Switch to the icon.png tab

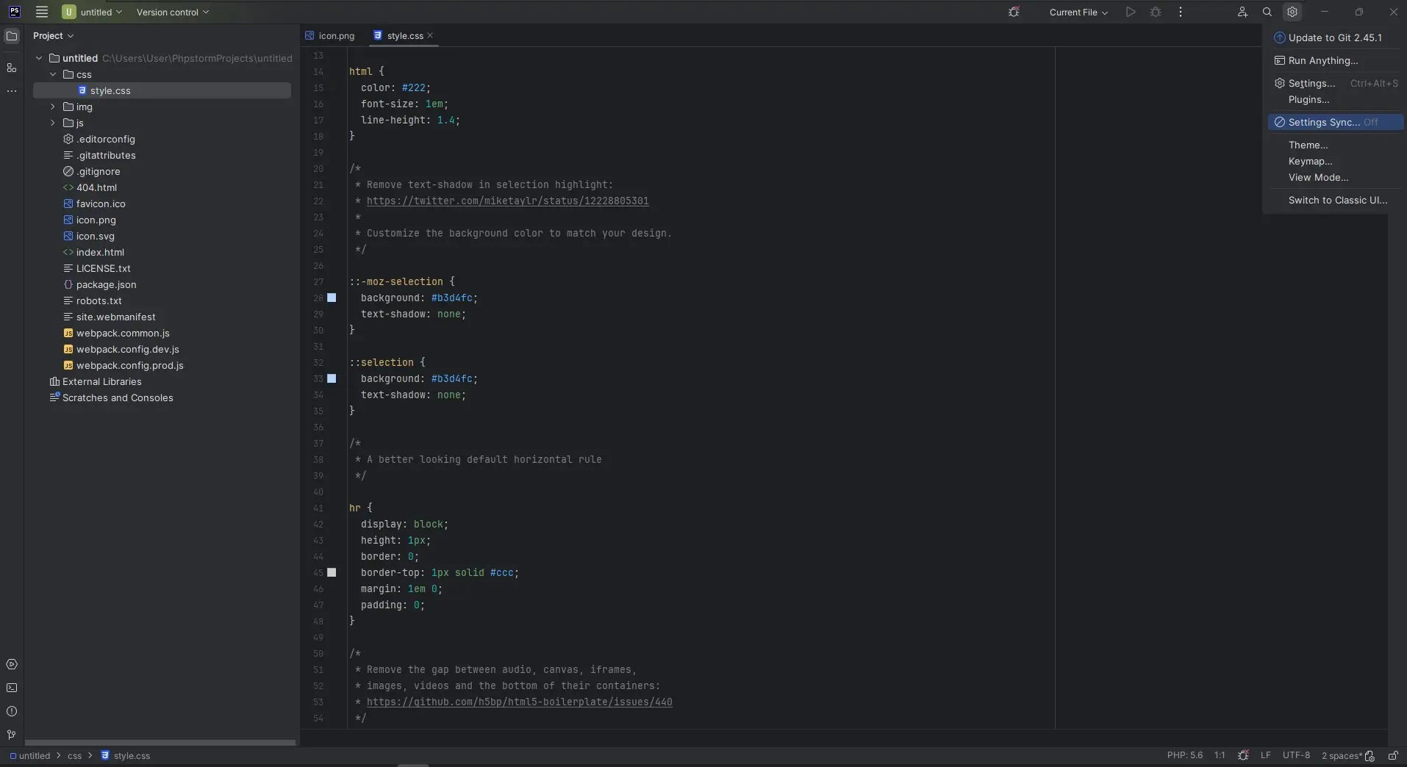336,36
